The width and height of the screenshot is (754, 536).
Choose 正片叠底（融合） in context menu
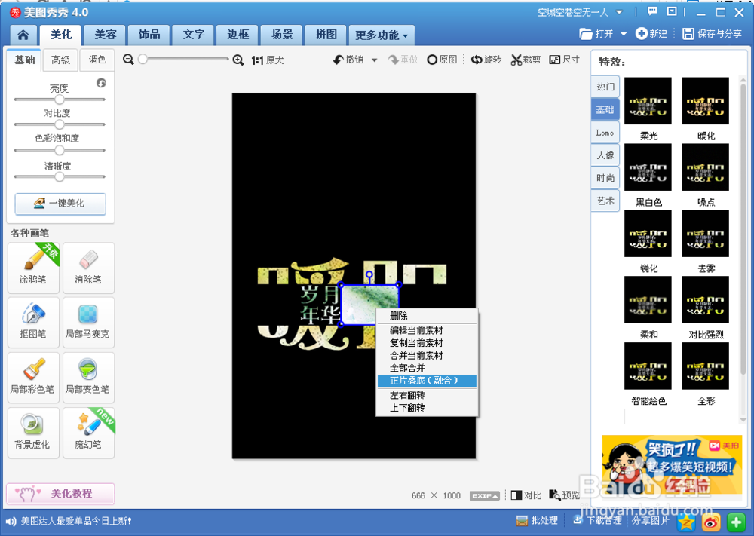pyautogui.click(x=427, y=381)
